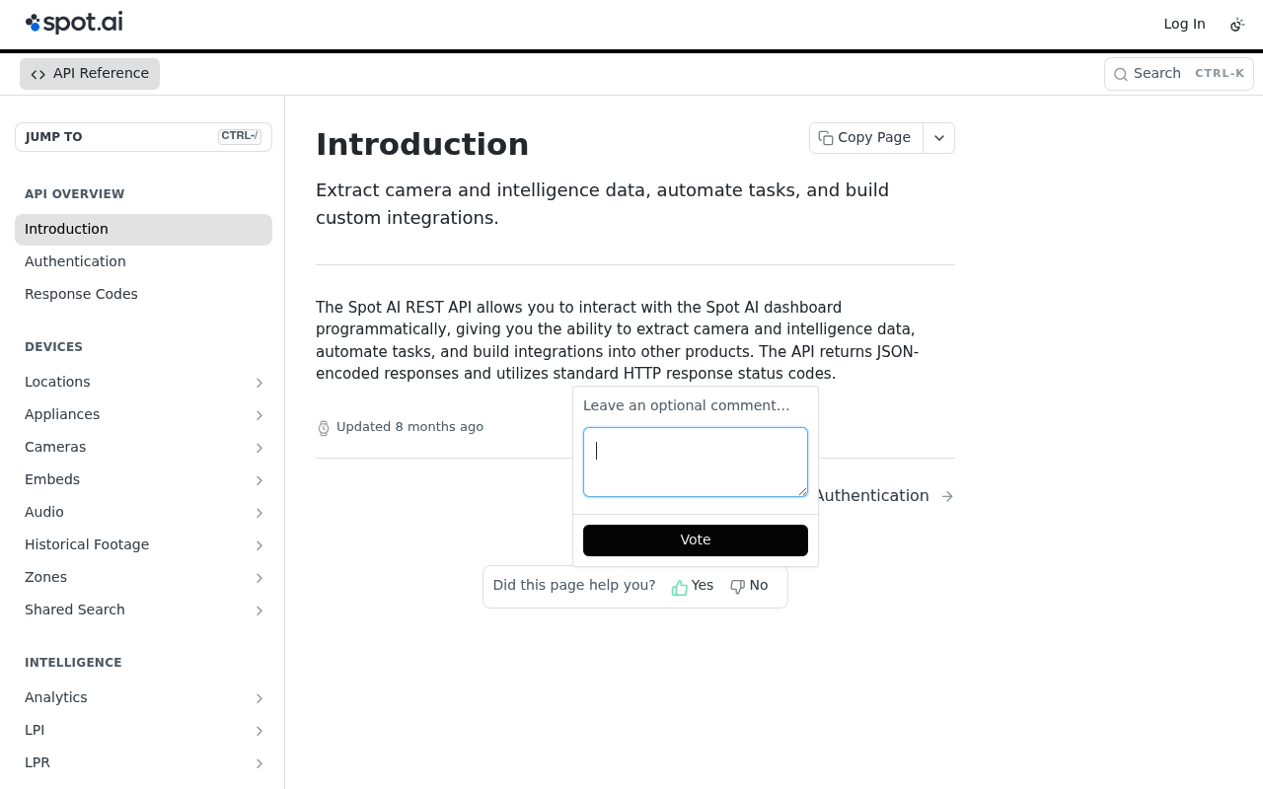Viewport: 1263px width, 789px height.
Task: Expand the Analytics section chevron
Action: pos(260,698)
